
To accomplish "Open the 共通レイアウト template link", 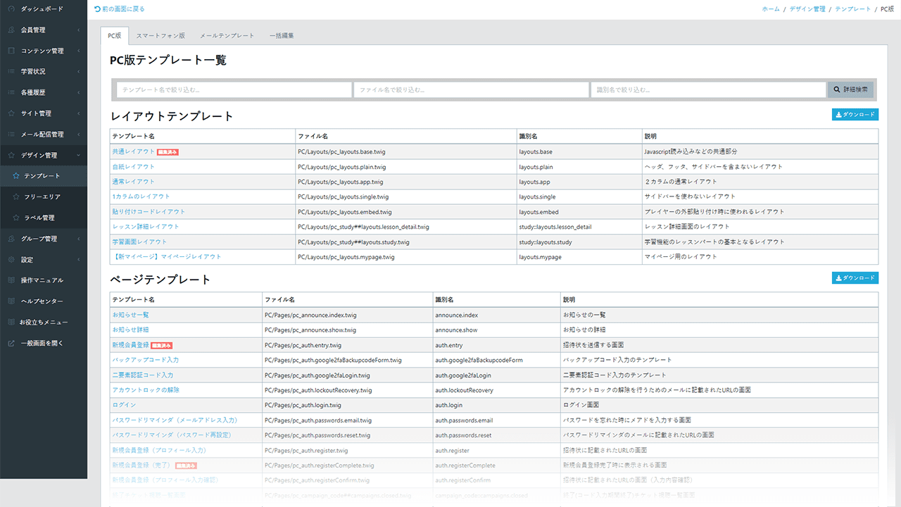I will click(x=133, y=151).
